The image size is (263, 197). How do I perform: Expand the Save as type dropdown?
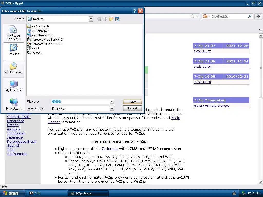[x=112, y=109]
